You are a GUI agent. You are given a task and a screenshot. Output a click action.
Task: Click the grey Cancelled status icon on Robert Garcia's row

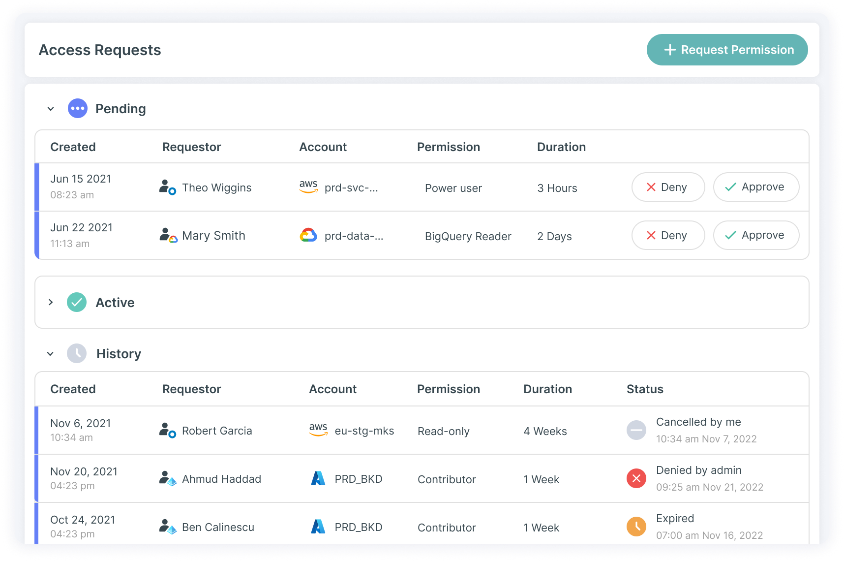636,430
